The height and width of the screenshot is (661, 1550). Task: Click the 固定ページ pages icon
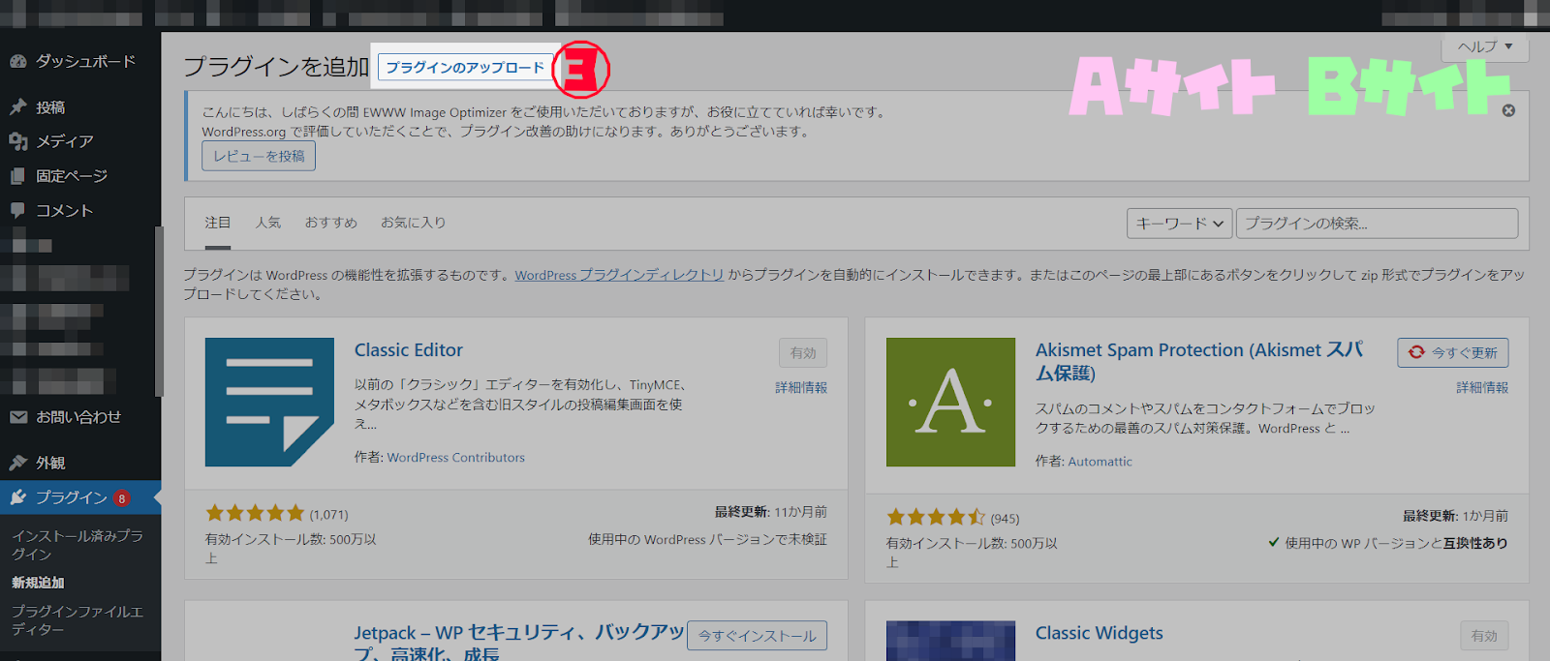17,176
